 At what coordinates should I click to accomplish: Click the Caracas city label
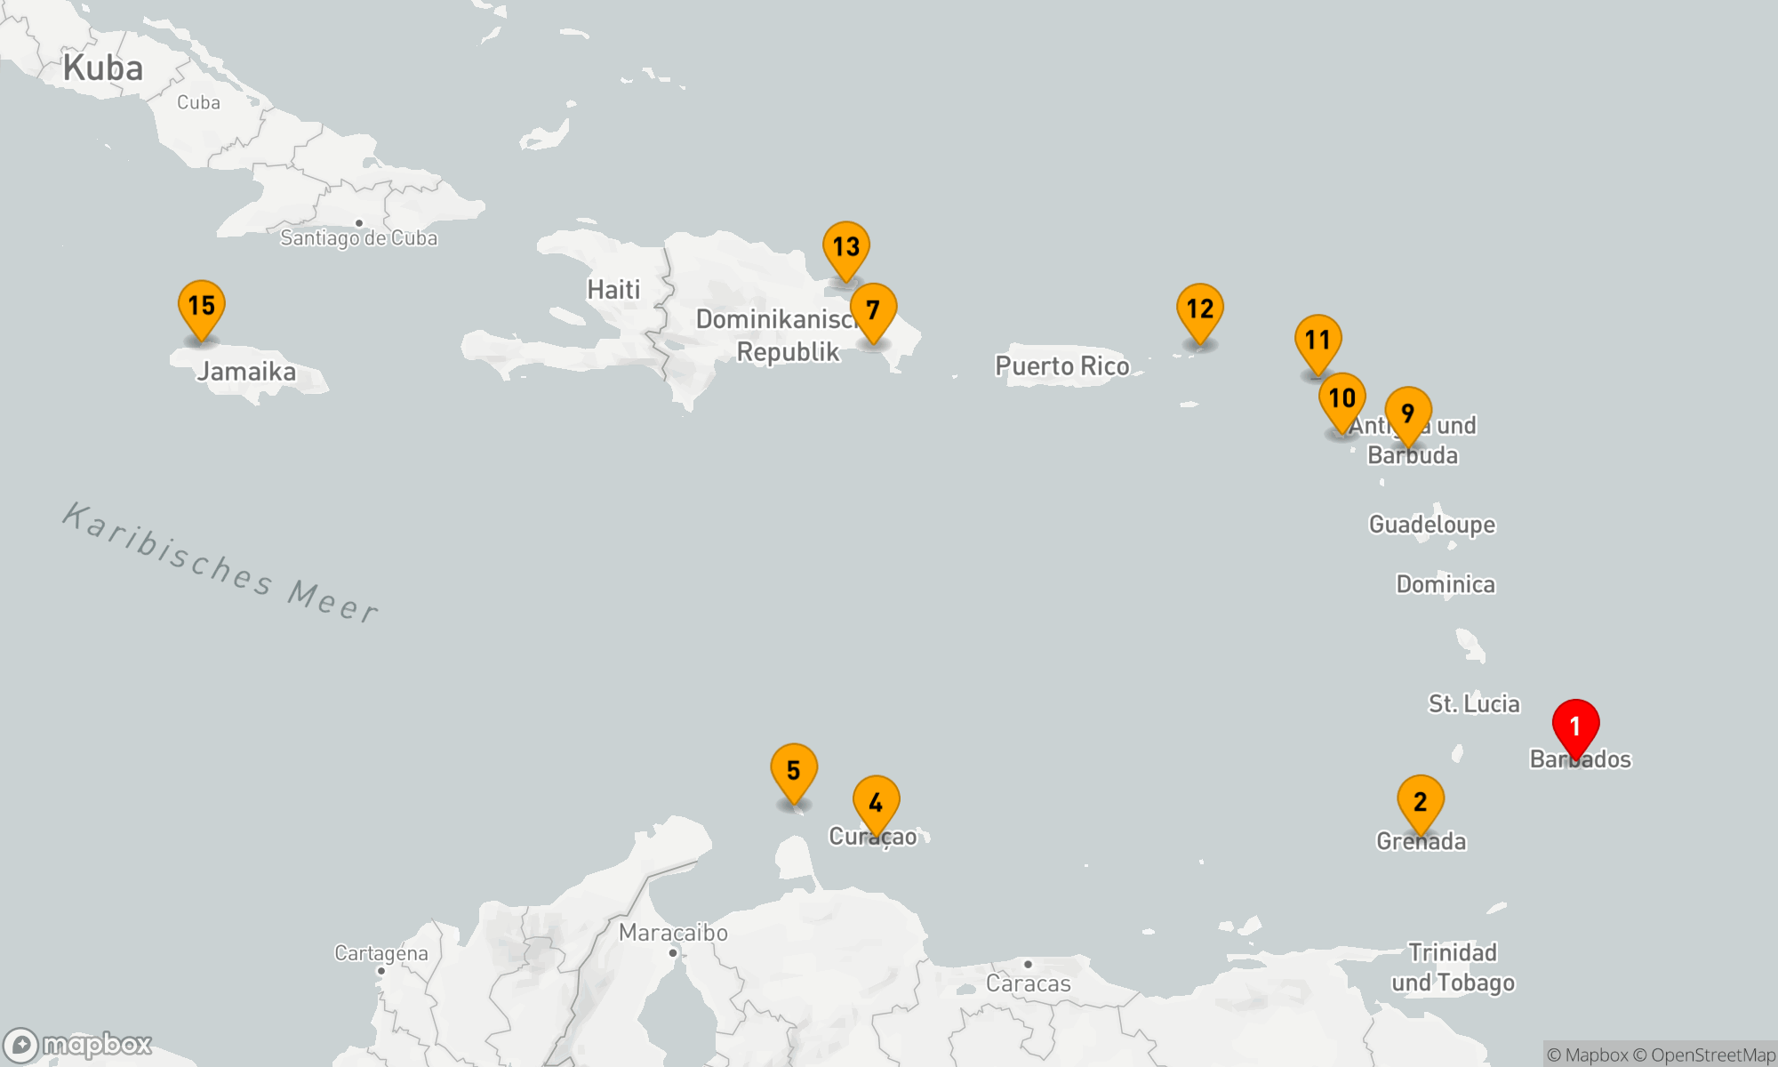[x=1028, y=983]
